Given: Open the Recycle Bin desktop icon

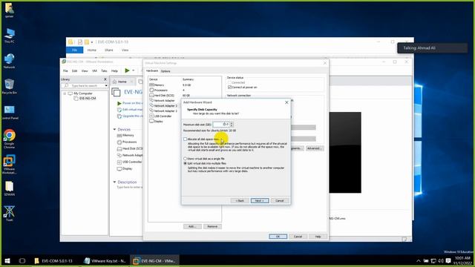Looking at the screenshot, I should (x=9, y=86).
